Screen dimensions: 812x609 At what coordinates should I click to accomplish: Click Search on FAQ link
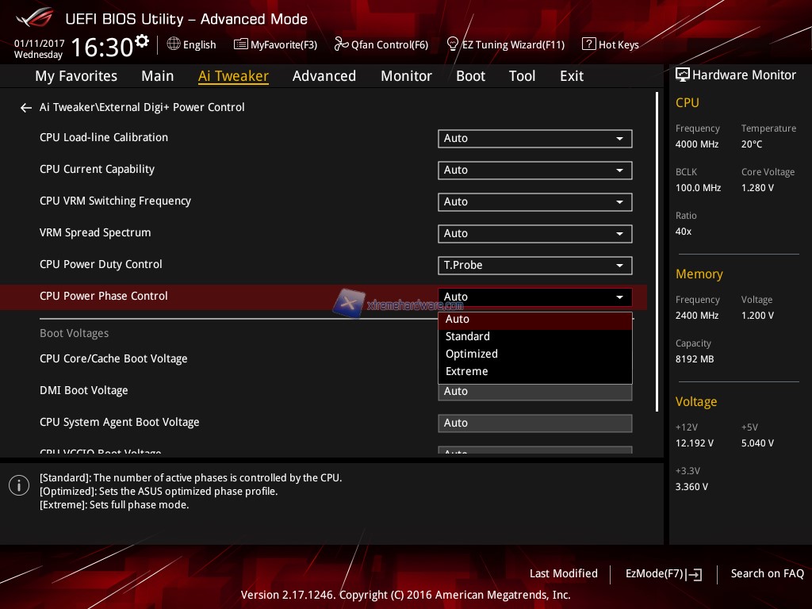(x=767, y=573)
